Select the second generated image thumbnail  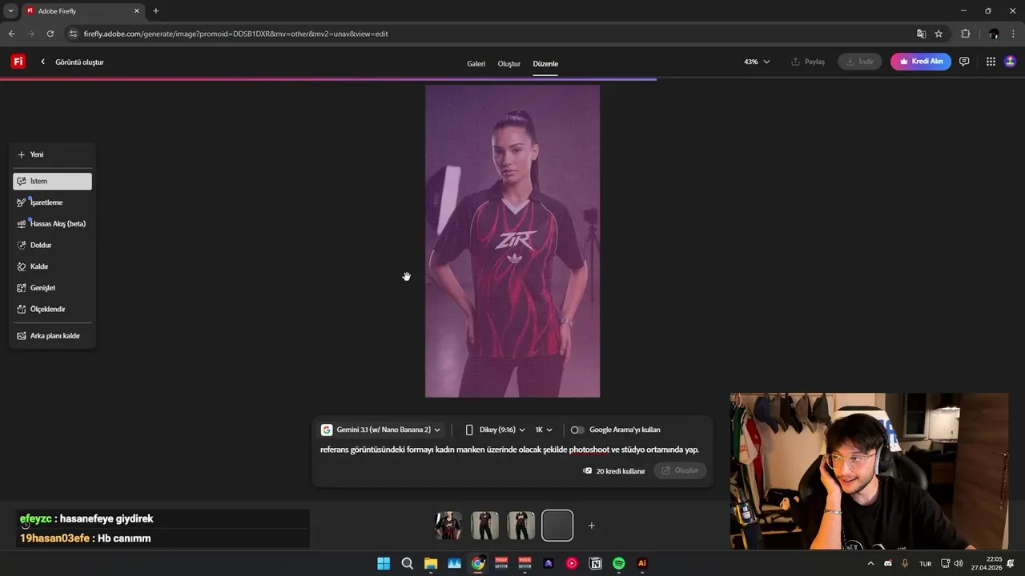pyautogui.click(x=484, y=526)
